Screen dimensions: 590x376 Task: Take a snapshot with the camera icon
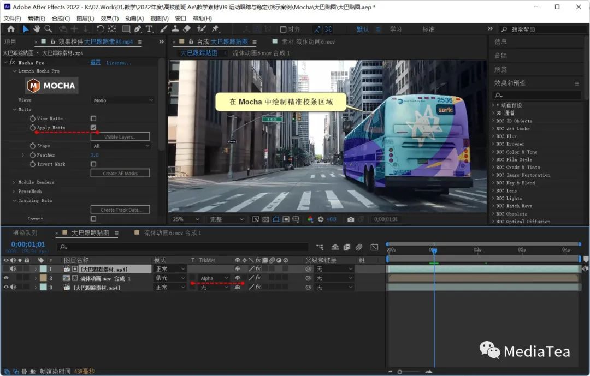click(351, 219)
